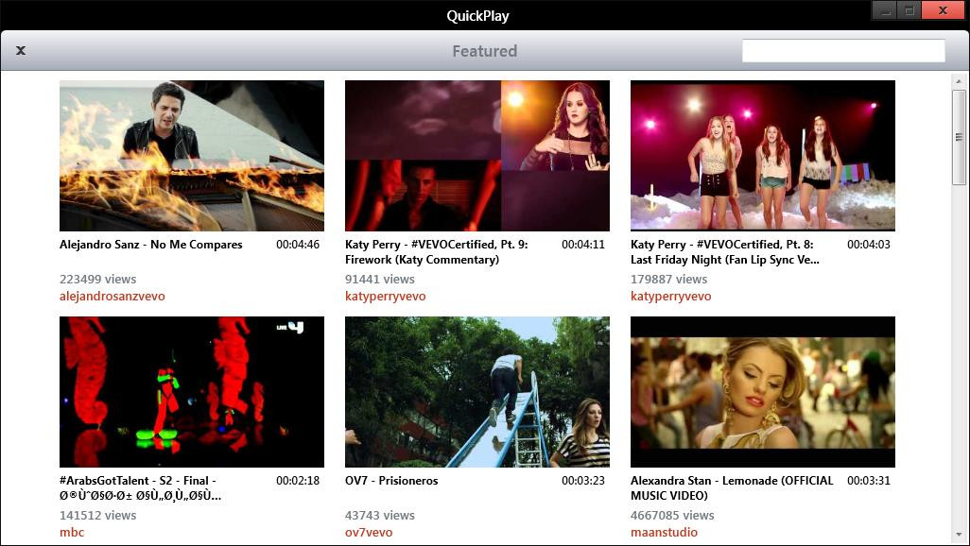
Task: Click the 00:04:46 duration label
Action: [x=298, y=245]
